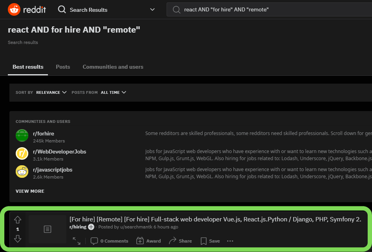The height and width of the screenshot is (252, 372).
Task: Open the Full-stack web developer post title
Action: point(215,219)
